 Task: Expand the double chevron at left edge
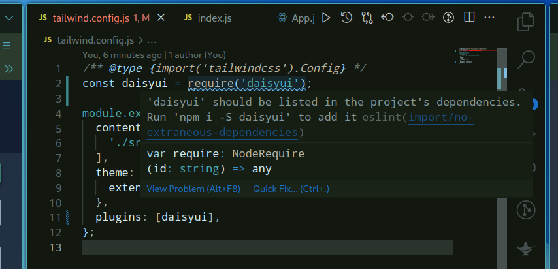pos(9,68)
